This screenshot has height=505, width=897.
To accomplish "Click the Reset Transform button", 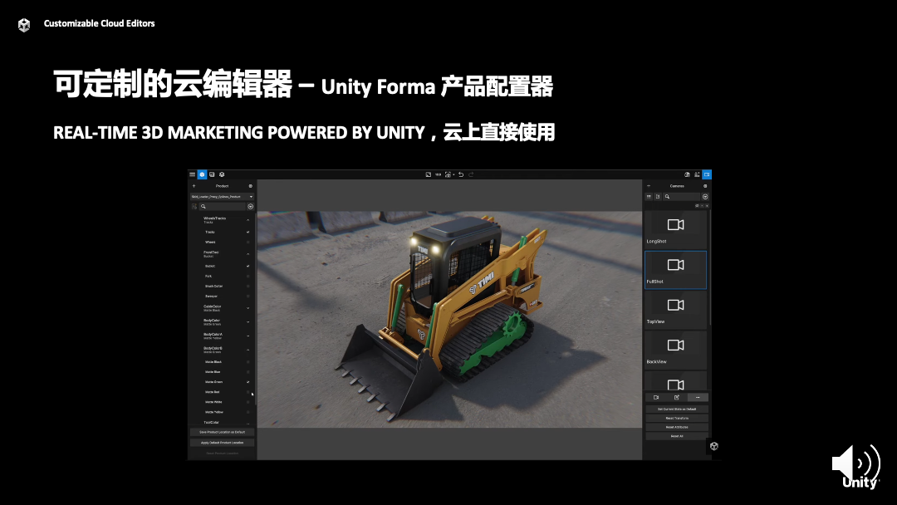I will (x=677, y=418).
